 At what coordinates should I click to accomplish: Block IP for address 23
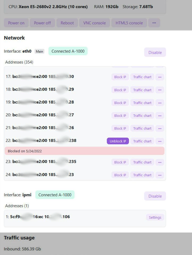(120, 162)
